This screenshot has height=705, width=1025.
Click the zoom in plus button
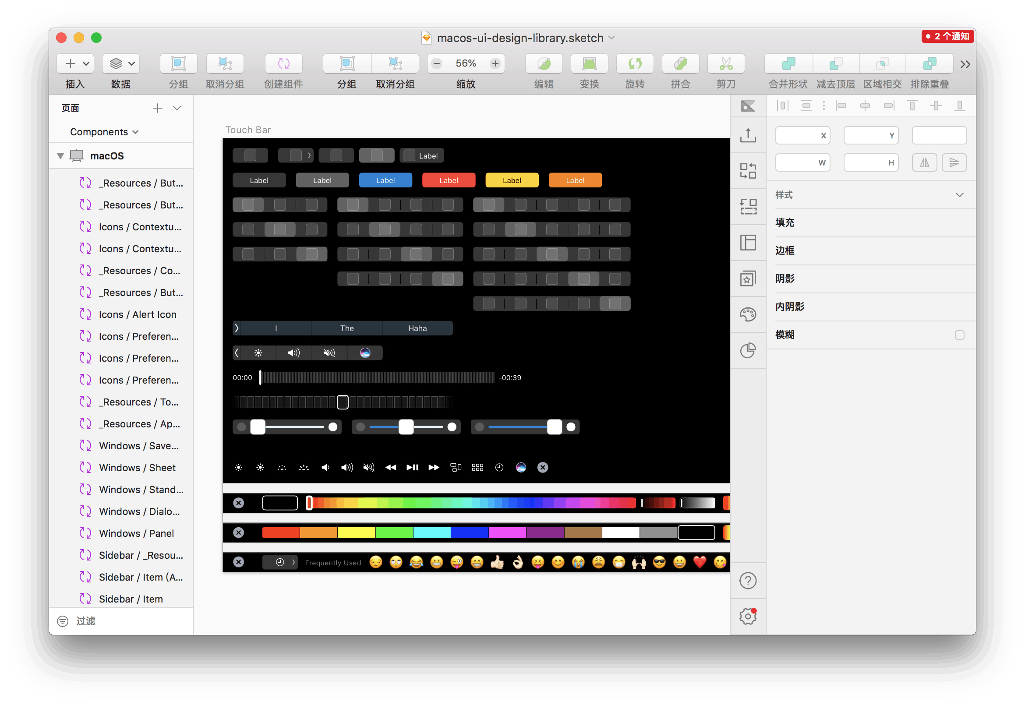(x=495, y=63)
